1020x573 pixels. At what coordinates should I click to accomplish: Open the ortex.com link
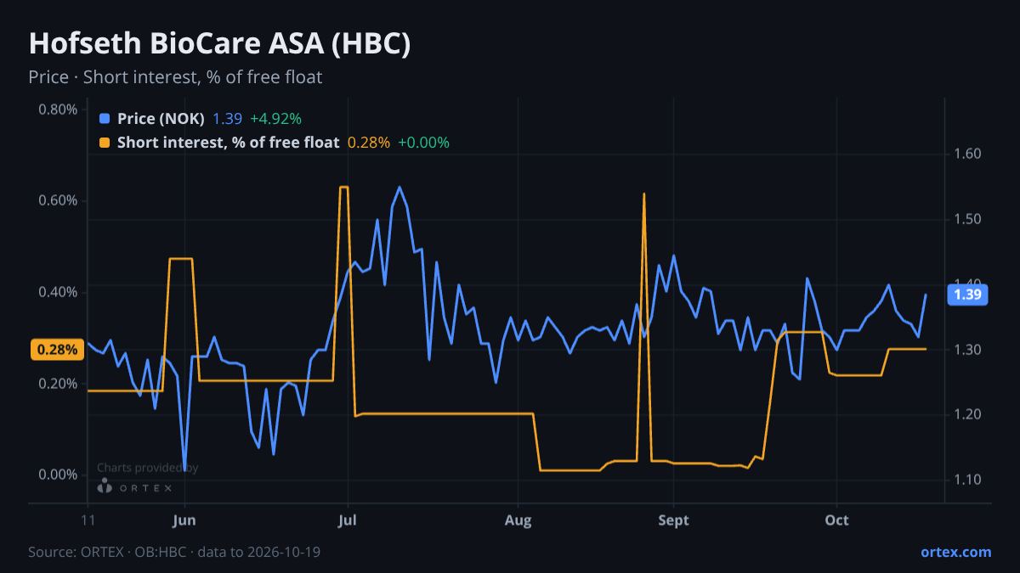[x=955, y=552]
